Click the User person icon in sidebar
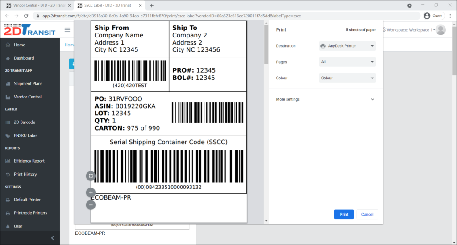The image size is (457, 245). pyautogui.click(x=8, y=226)
